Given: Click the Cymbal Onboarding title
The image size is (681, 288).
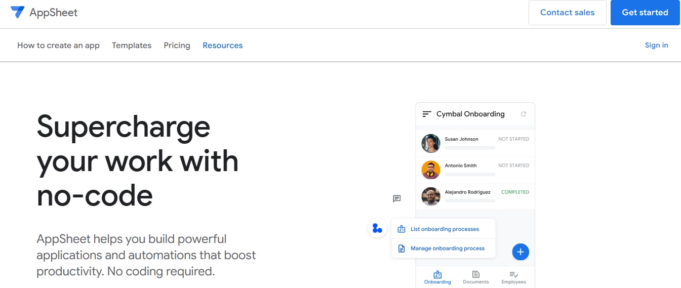Looking at the screenshot, I should coord(470,114).
